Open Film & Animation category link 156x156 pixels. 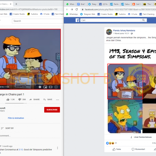click(x=16, y=118)
